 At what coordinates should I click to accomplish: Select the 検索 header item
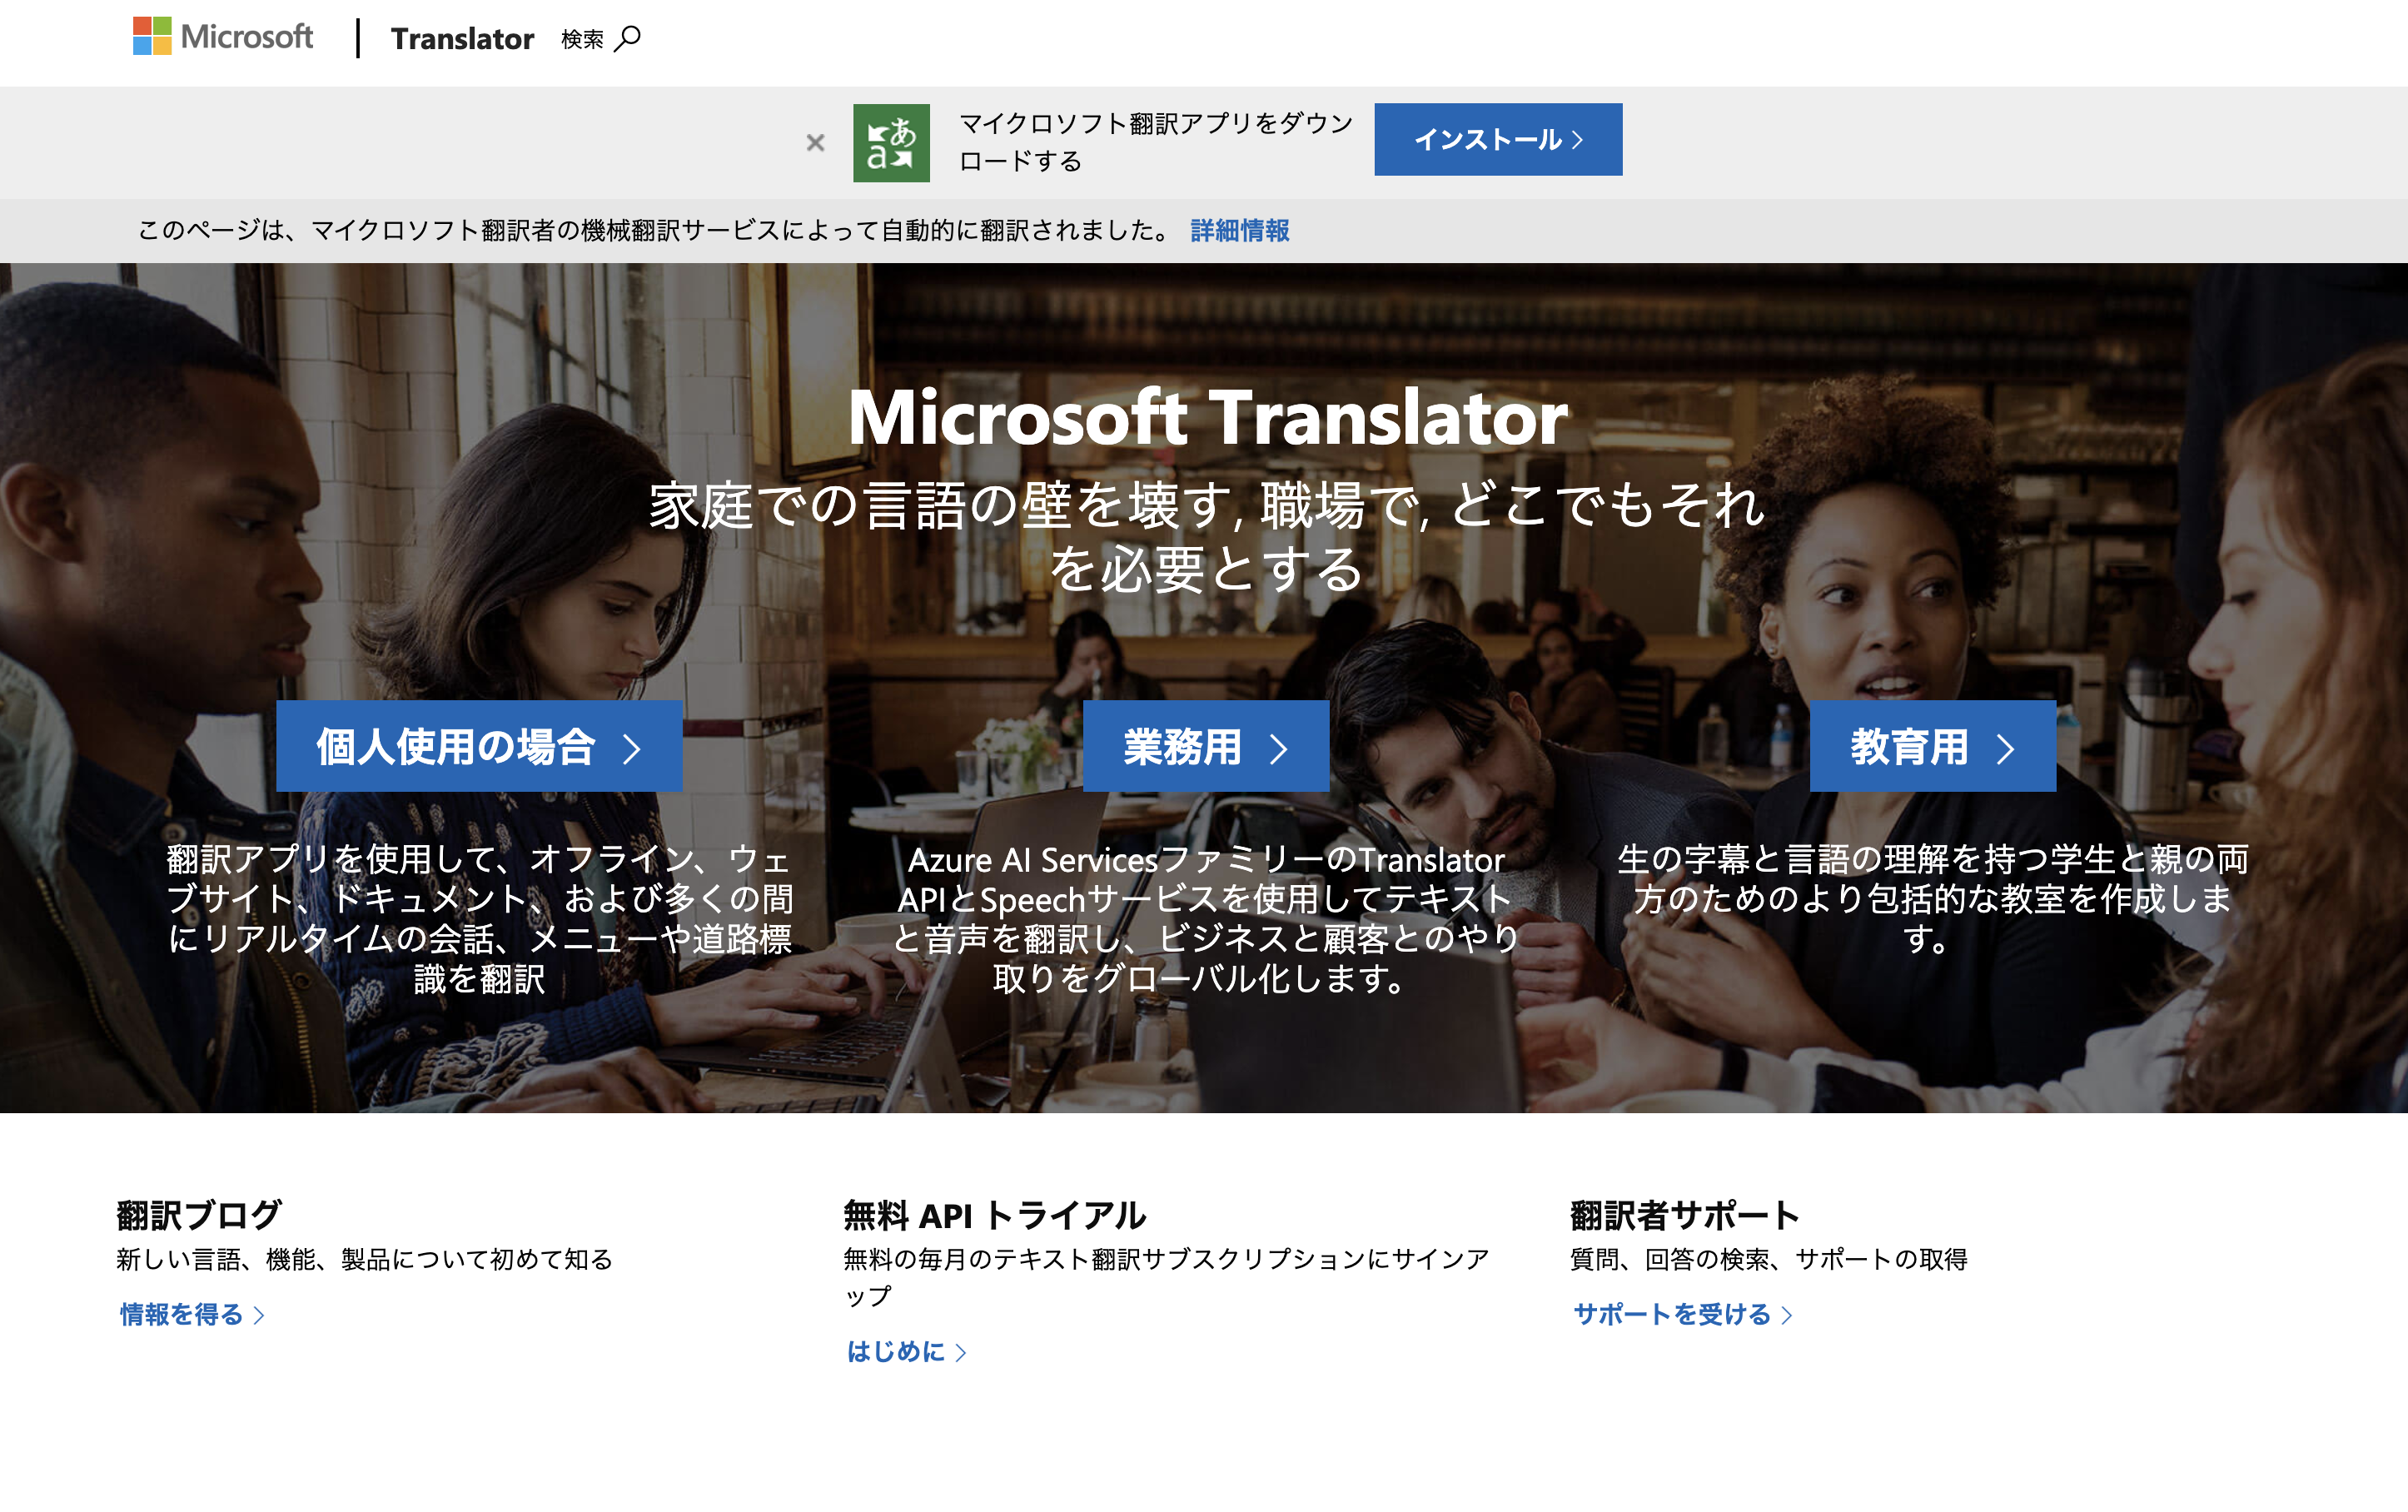pyautogui.click(x=581, y=38)
